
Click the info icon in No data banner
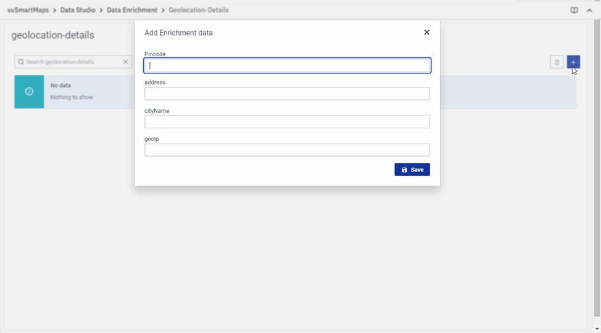29,91
